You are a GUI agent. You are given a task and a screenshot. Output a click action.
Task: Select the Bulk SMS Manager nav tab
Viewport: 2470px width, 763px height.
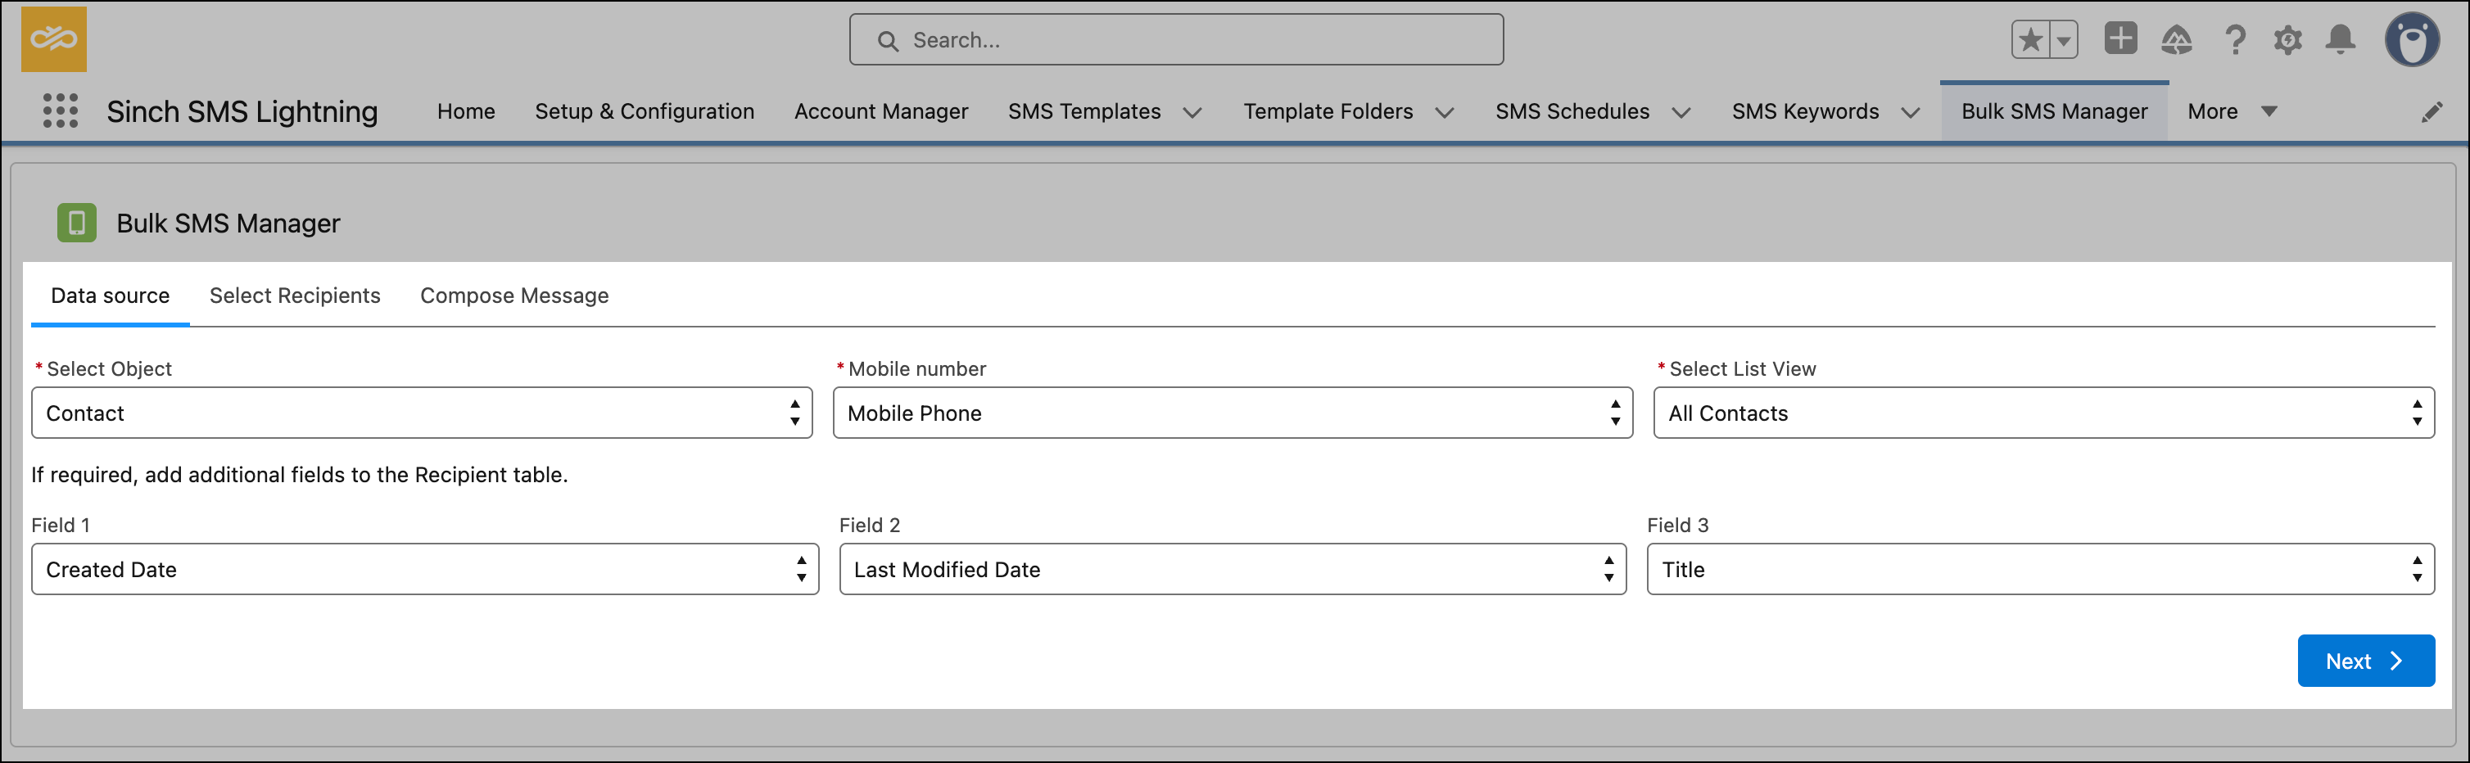tap(2054, 111)
